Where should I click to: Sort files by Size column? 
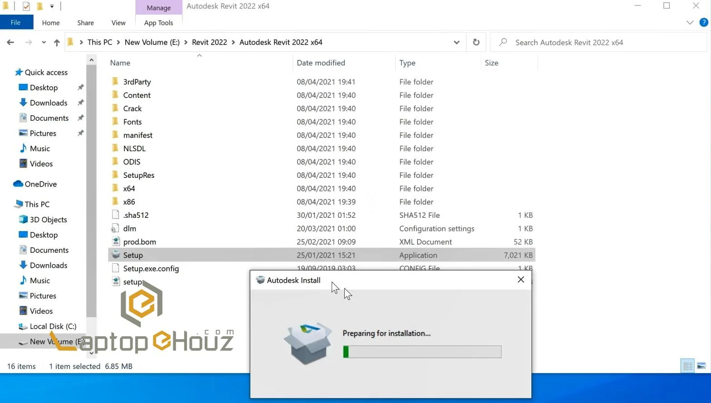pos(491,63)
